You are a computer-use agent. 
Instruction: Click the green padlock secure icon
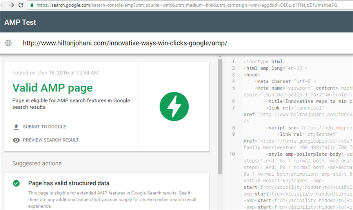tap(32, 5)
